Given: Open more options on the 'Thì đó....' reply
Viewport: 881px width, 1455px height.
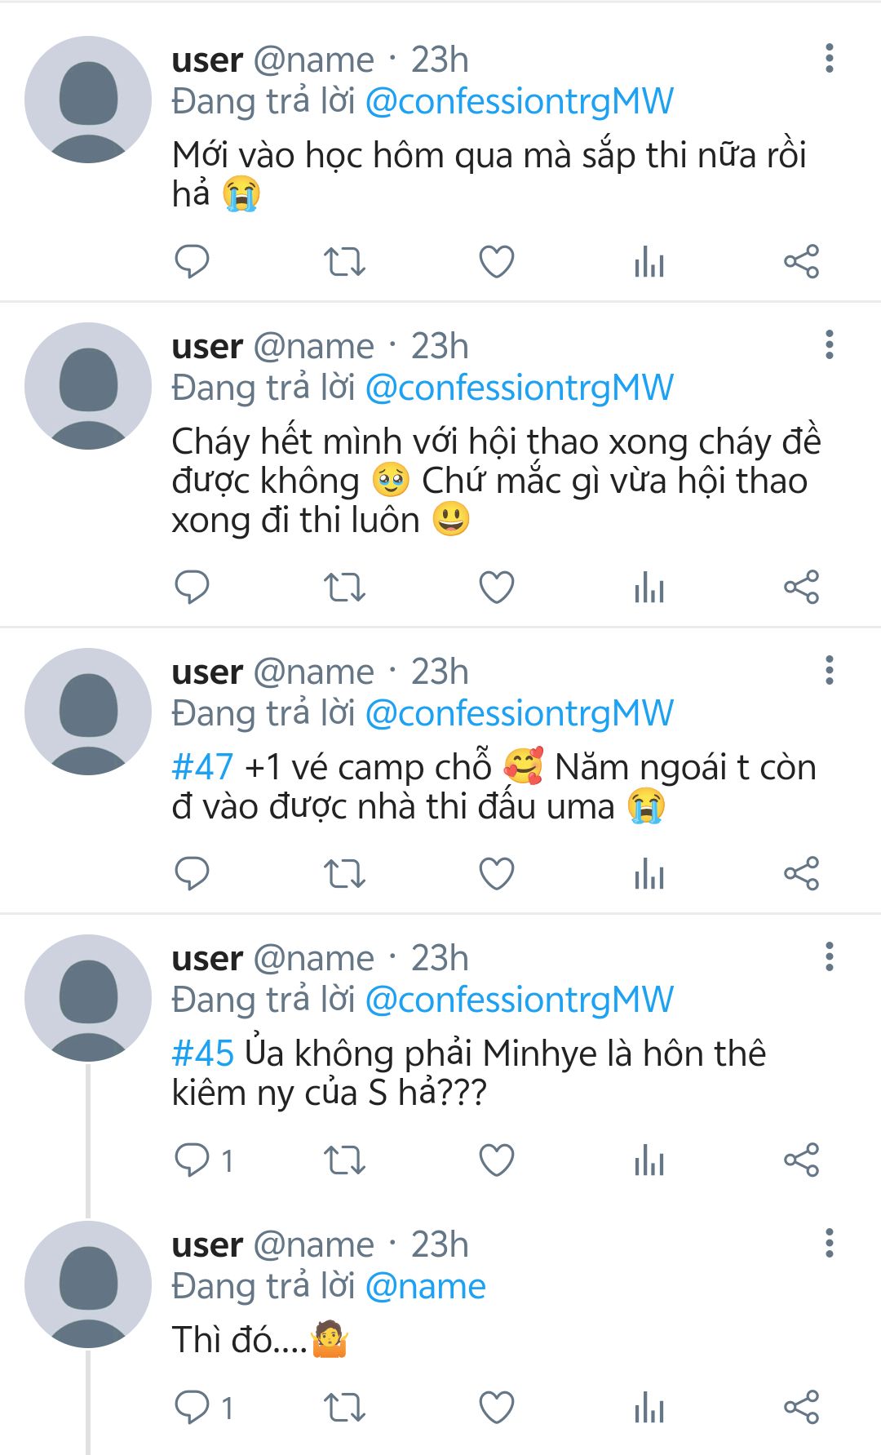Looking at the screenshot, I should pos(830,1244).
